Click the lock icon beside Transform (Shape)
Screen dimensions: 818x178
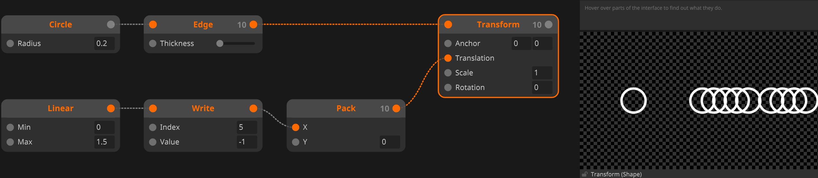(585, 174)
